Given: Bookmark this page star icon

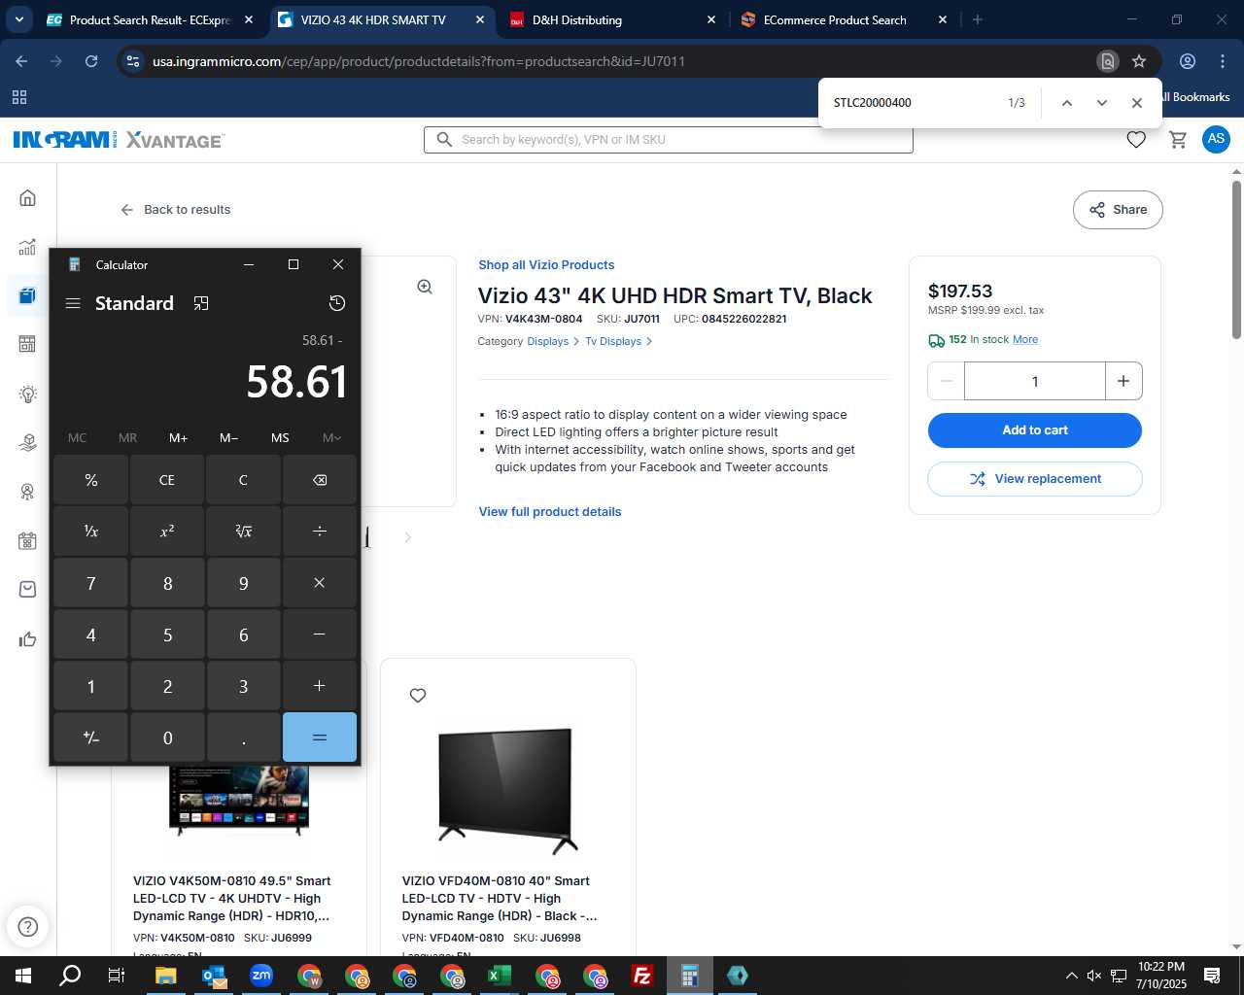Looking at the screenshot, I should [x=1139, y=61].
